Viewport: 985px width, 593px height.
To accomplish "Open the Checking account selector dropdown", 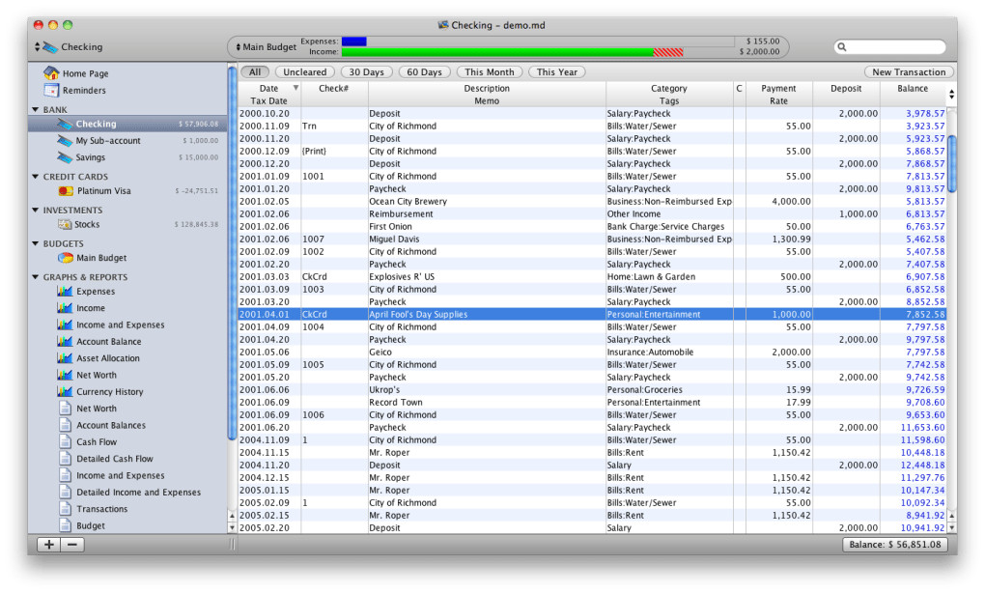I will pyautogui.click(x=68, y=47).
